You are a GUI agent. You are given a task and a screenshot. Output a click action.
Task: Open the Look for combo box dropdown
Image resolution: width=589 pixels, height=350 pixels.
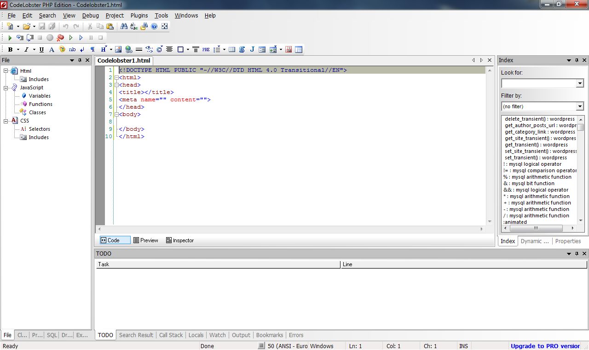coord(580,83)
